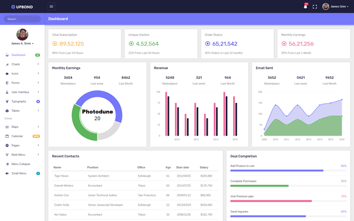Click the Total Subscription orange circle icon
Viewport: 354px width, 221px height.
(x=55, y=44)
